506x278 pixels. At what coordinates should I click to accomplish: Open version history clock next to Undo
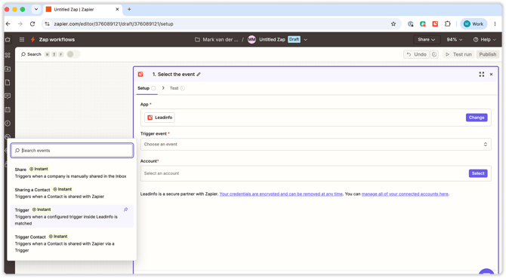[x=434, y=54]
